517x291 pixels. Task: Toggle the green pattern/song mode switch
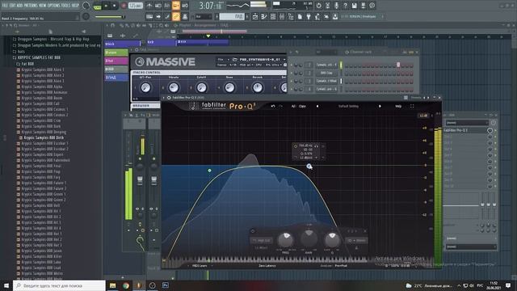pos(97,6)
